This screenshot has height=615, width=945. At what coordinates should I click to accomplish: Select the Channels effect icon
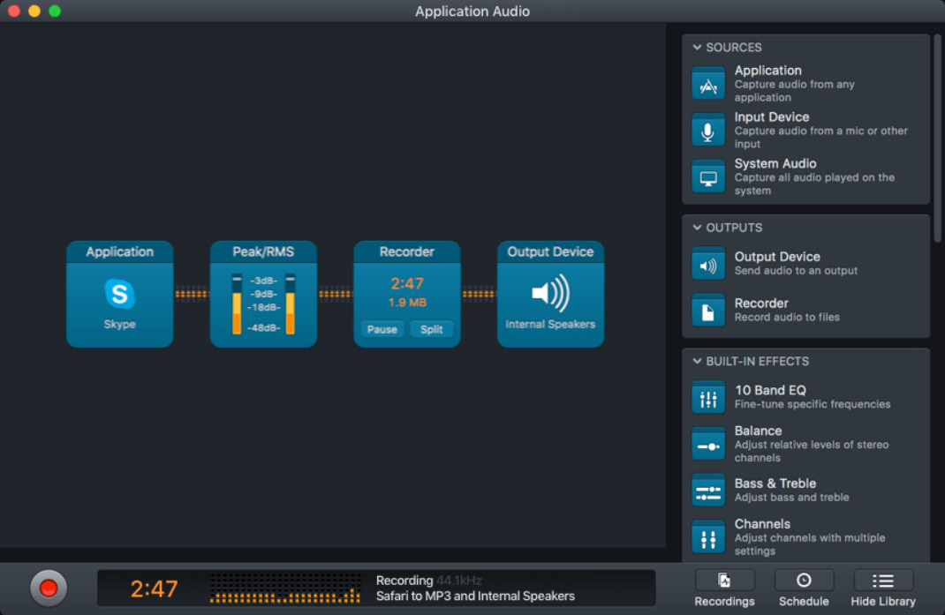(x=708, y=536)
